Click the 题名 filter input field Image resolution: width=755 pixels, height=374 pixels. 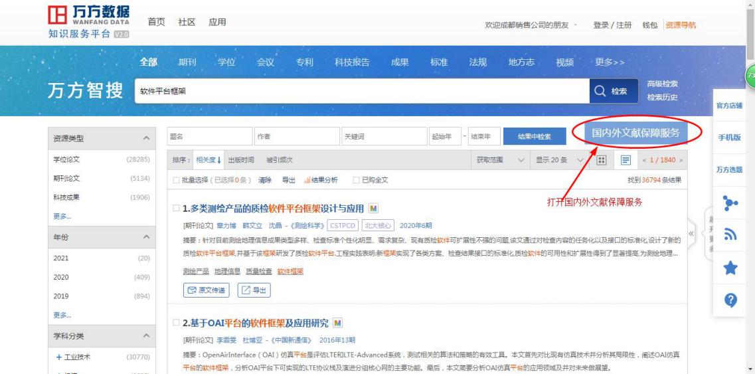click(x=209, y=136)
